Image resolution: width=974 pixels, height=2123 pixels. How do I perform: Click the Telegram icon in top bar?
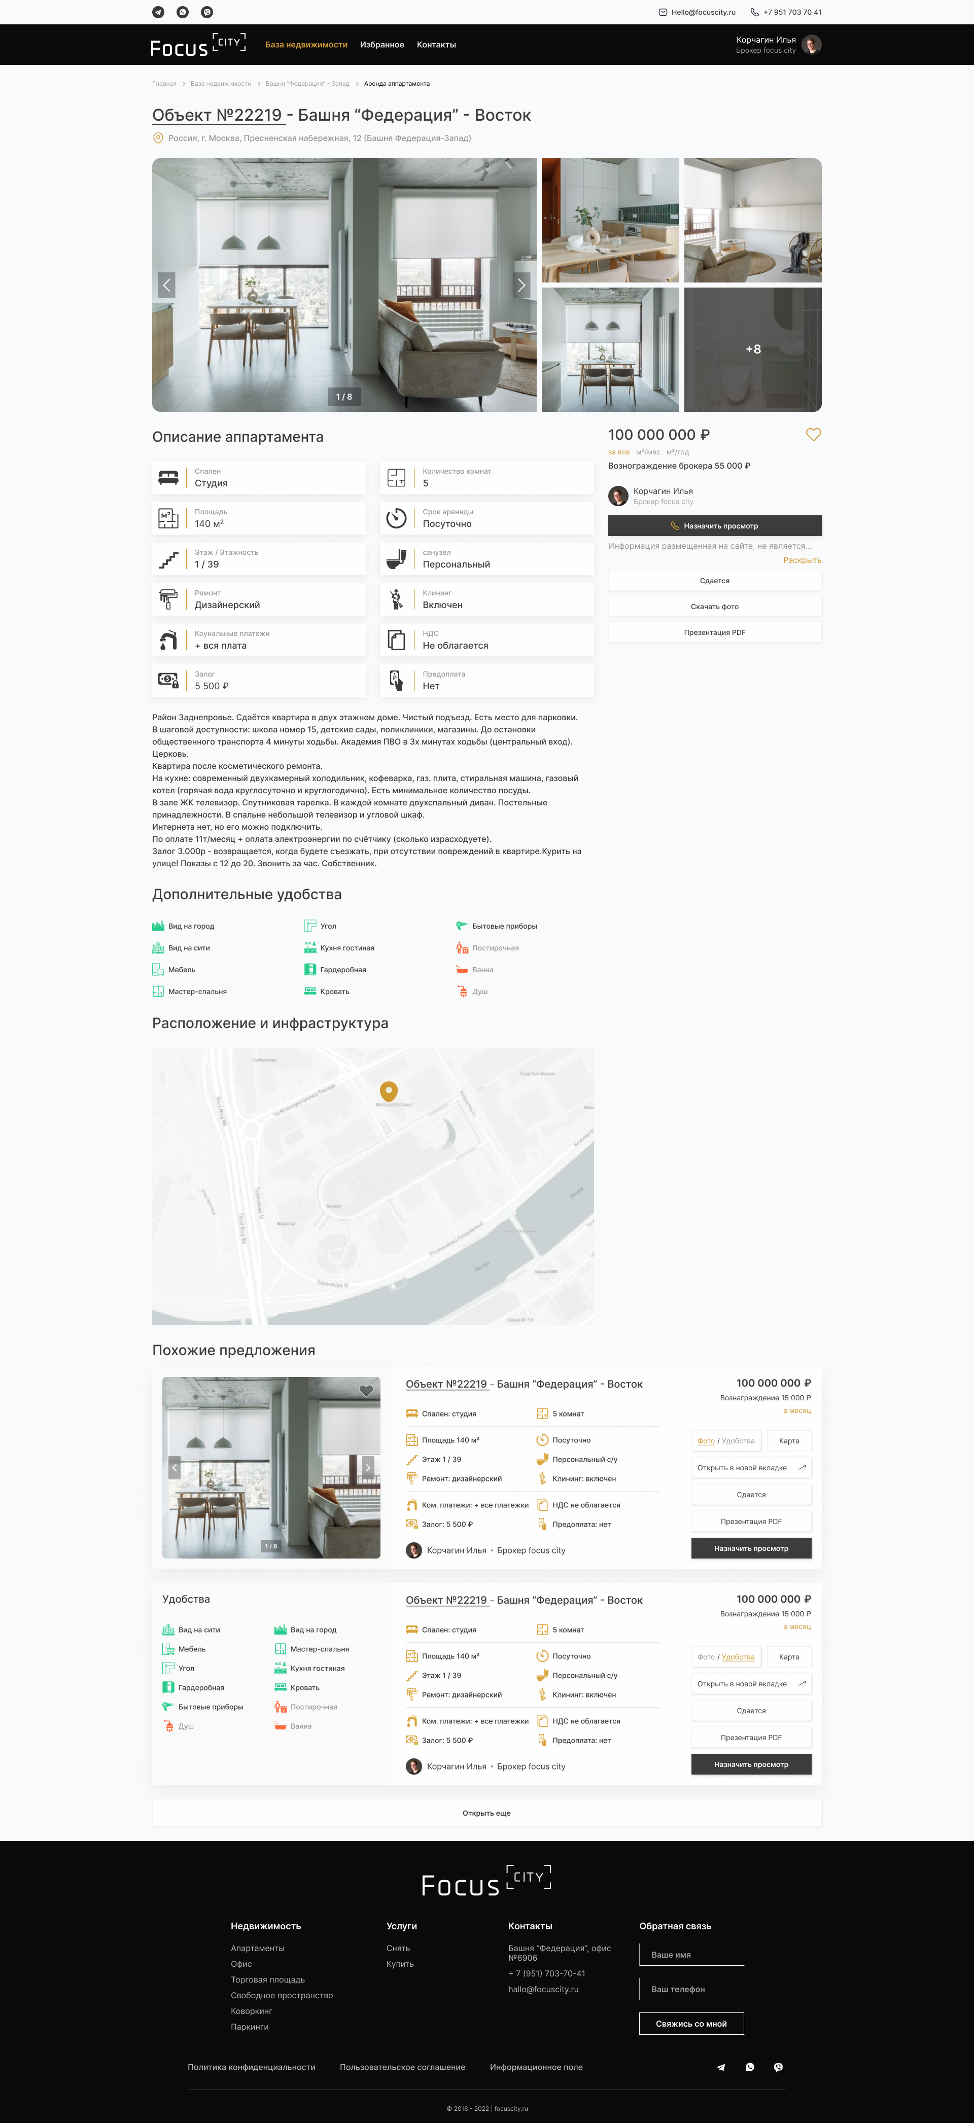pyautogui.click(x=158, y=12)
